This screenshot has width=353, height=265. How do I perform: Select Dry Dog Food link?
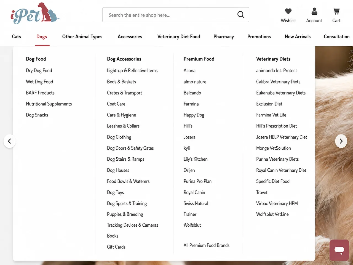[39, 71]
